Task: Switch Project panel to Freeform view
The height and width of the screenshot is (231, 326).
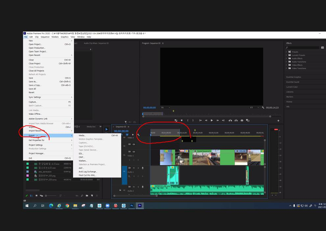Action: pyautogui.click(x=41, y=196)
